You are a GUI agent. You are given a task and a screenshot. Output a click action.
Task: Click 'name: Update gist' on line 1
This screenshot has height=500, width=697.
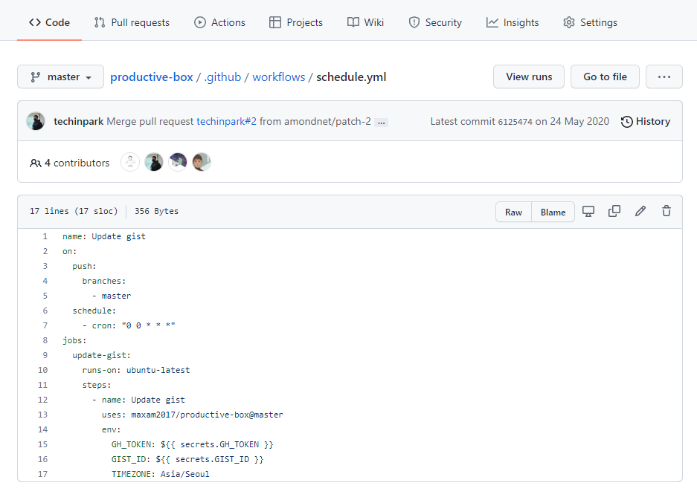coord(104,236)
